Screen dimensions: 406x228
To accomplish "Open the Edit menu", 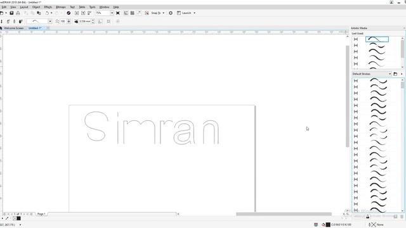I will pos(4,7).
